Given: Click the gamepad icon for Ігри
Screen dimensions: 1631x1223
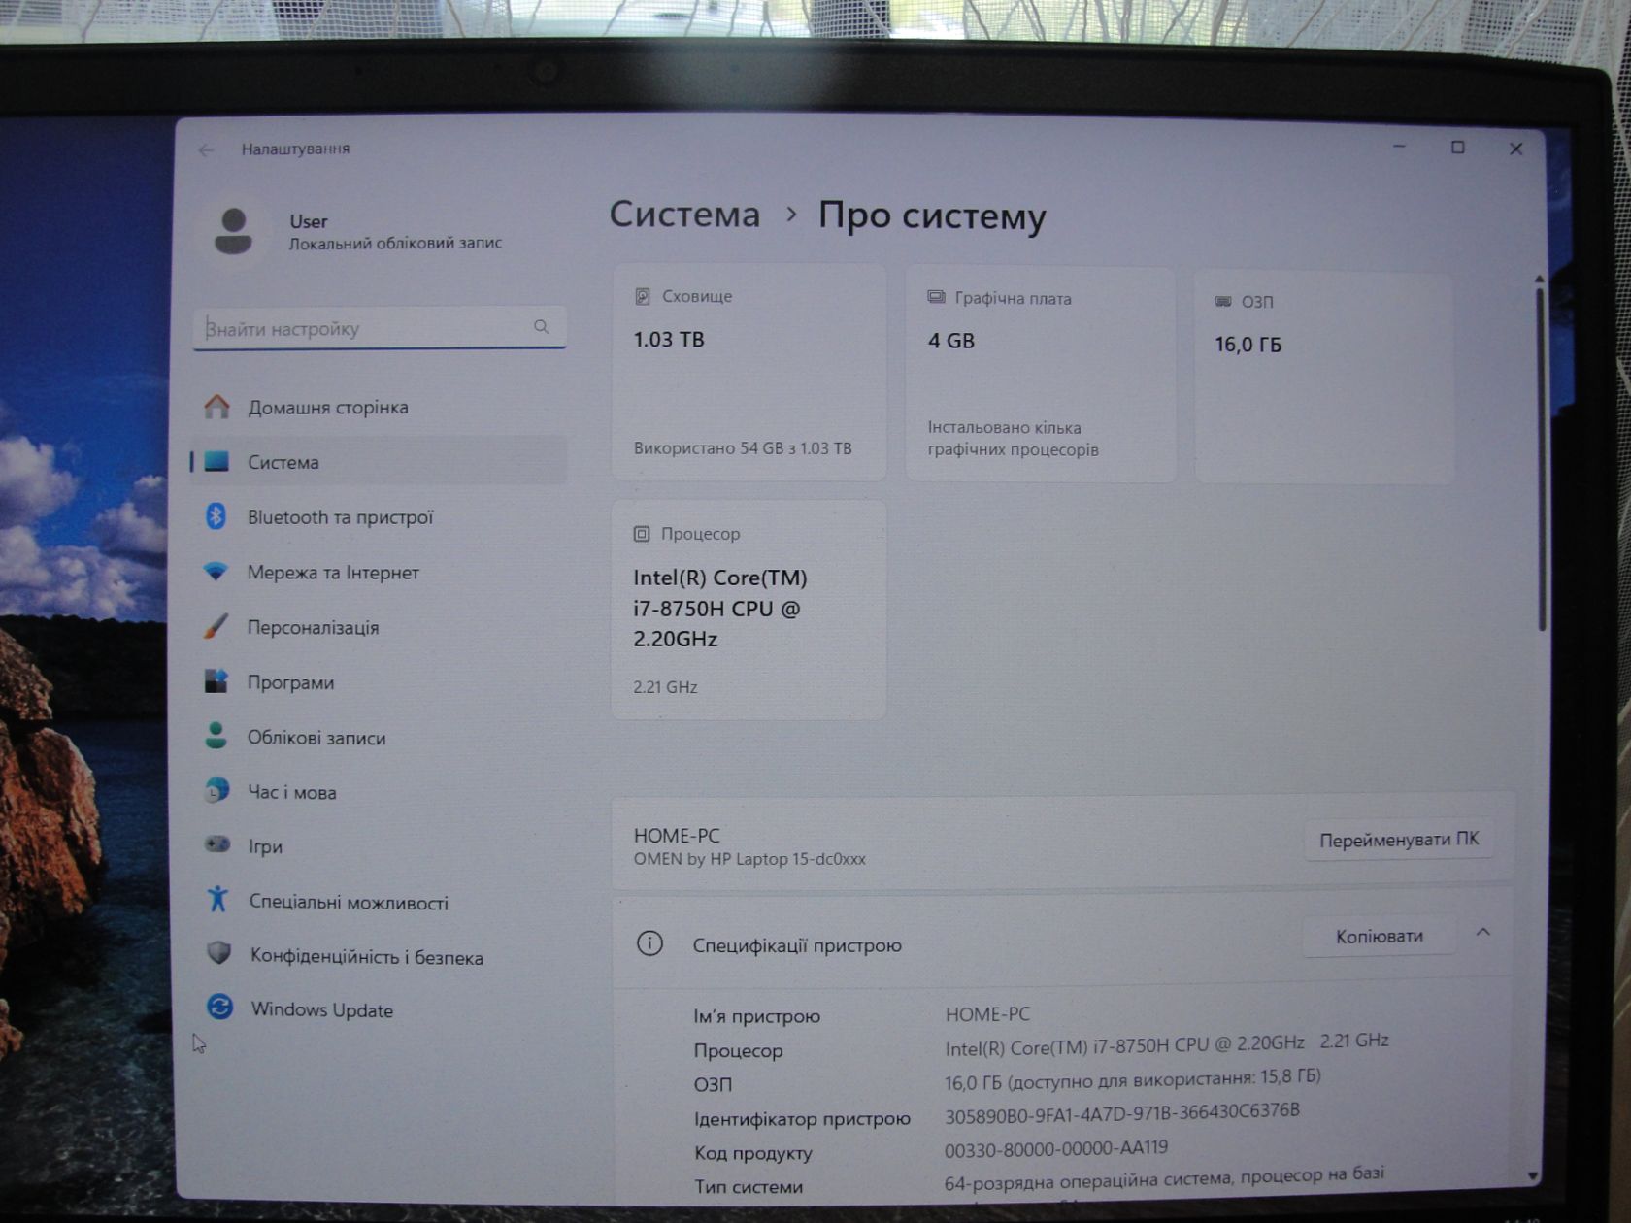Looking at the screenshot, I should pyautogui.click(x=216, y=844).
